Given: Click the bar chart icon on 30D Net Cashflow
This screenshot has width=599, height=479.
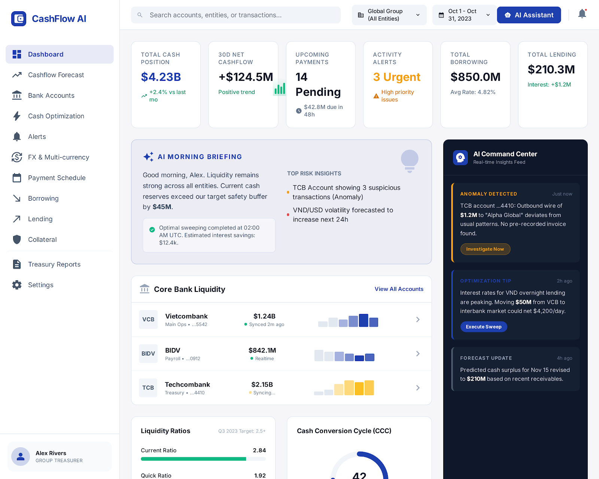Looking at the screenshot, I should pos(279,89).
